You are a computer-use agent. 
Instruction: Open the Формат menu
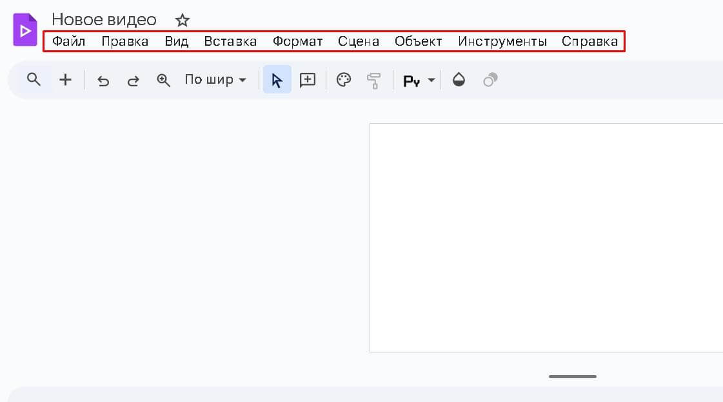pos(298,41)
